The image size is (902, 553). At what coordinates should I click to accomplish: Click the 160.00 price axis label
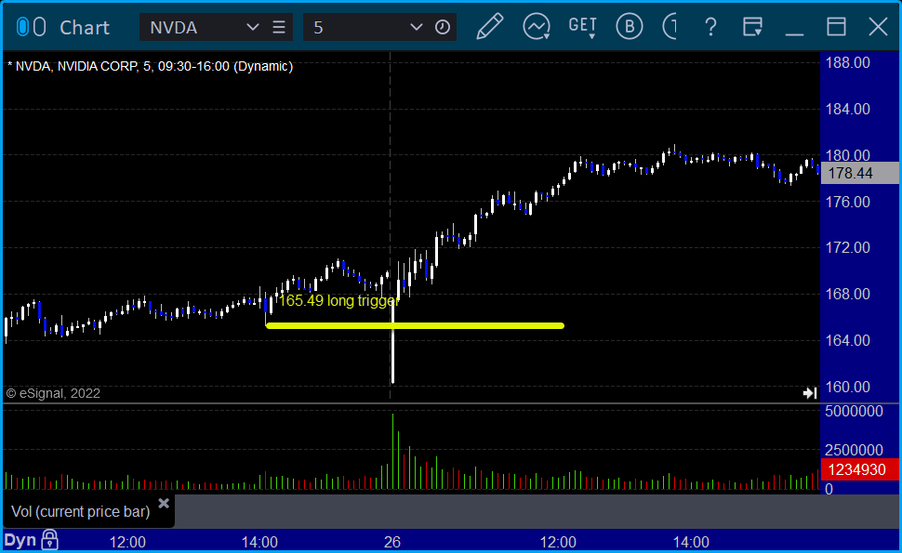point(848,387)
